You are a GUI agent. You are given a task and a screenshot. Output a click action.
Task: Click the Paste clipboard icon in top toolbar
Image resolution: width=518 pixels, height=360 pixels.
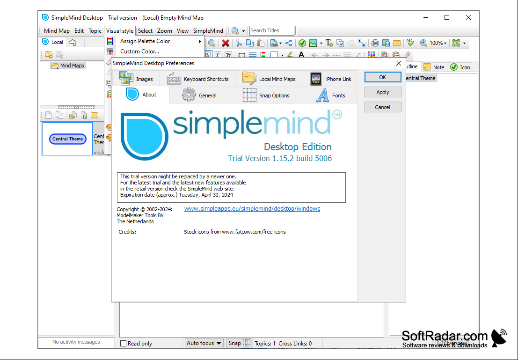pos(260,43)
